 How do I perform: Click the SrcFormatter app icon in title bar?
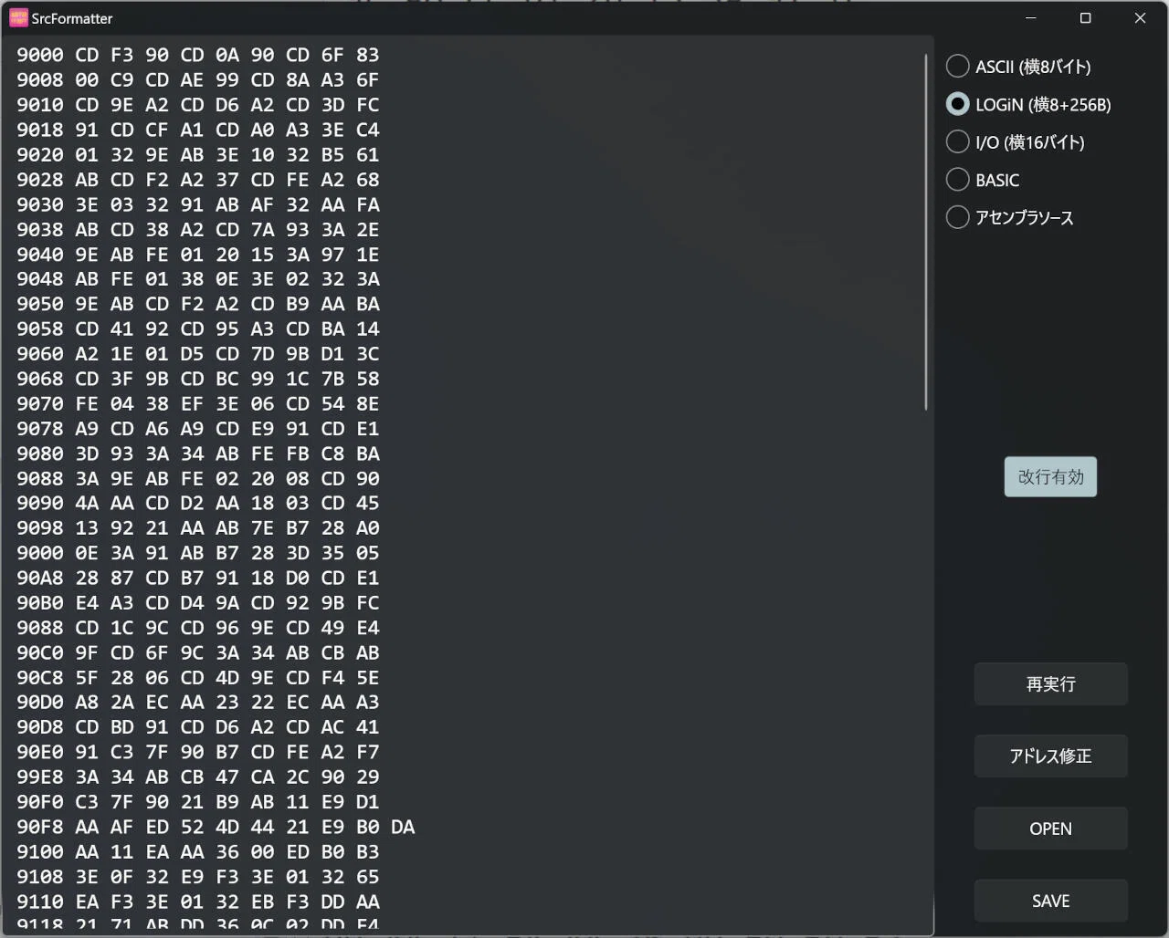coord(18,17)
